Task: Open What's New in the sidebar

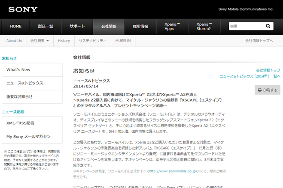Action: 32,70
